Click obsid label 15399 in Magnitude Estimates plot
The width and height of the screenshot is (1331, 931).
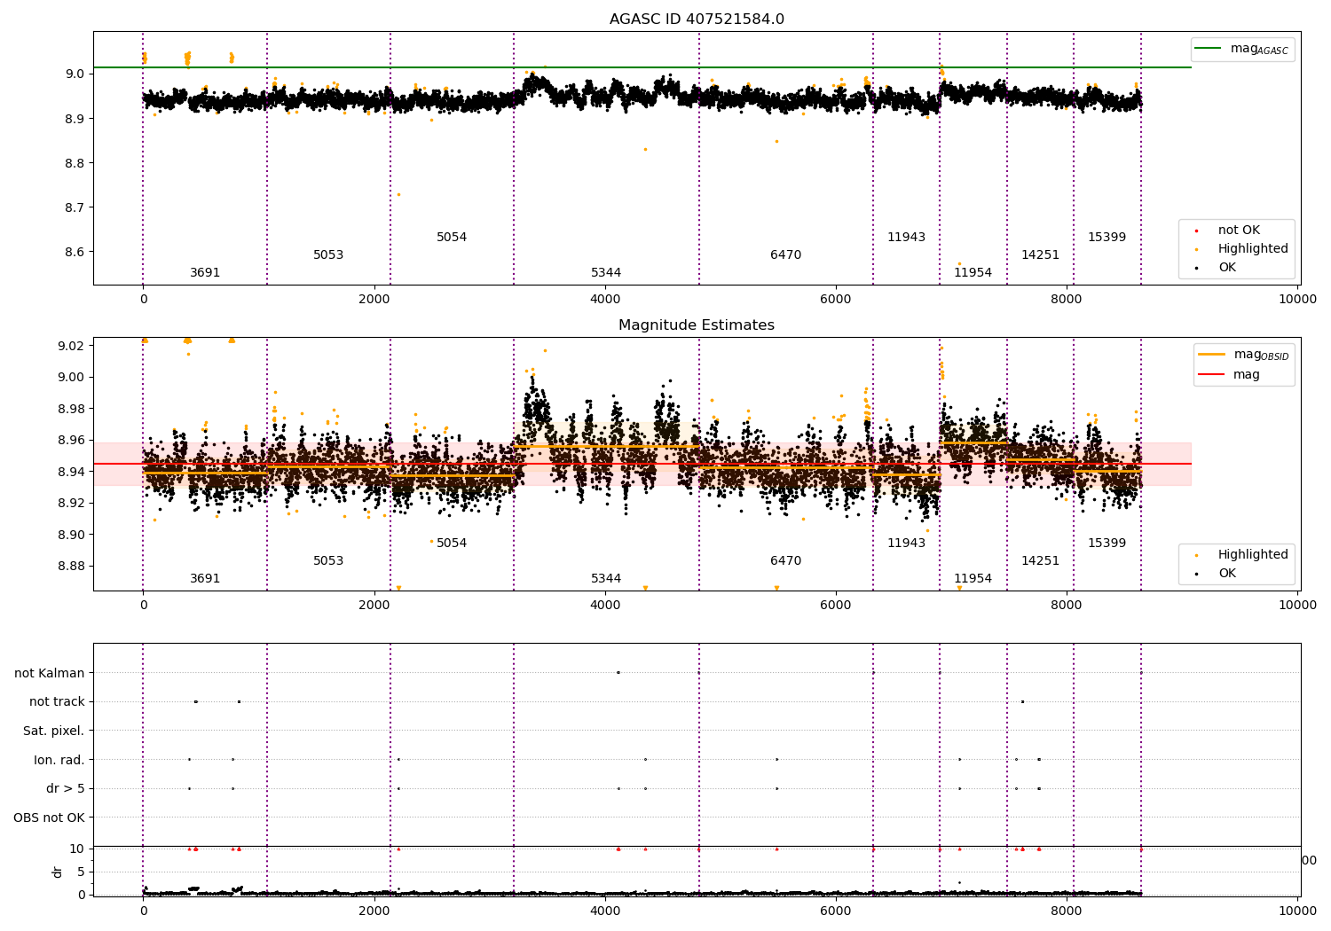pos(1107,543)
